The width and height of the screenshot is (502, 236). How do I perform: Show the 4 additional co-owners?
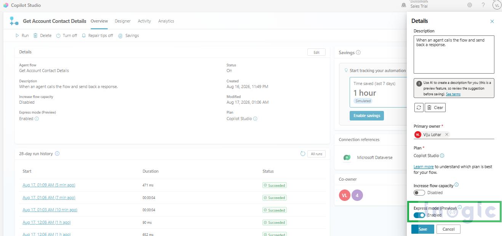point(357,195)
